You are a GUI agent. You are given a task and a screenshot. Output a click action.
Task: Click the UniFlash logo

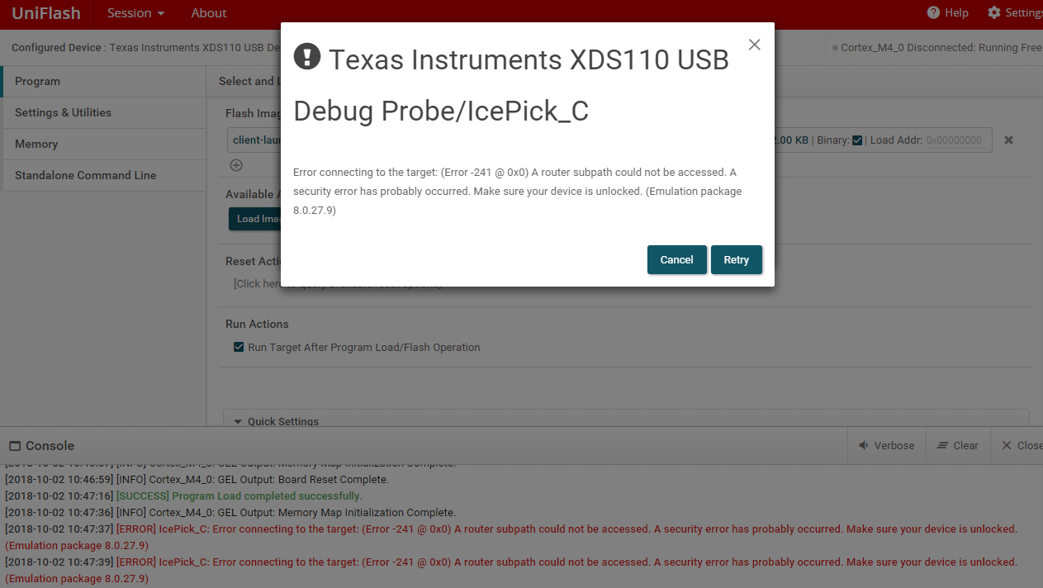(45, 12)
